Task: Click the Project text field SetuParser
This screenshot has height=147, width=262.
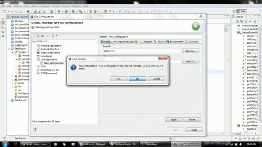Action: 142,51
